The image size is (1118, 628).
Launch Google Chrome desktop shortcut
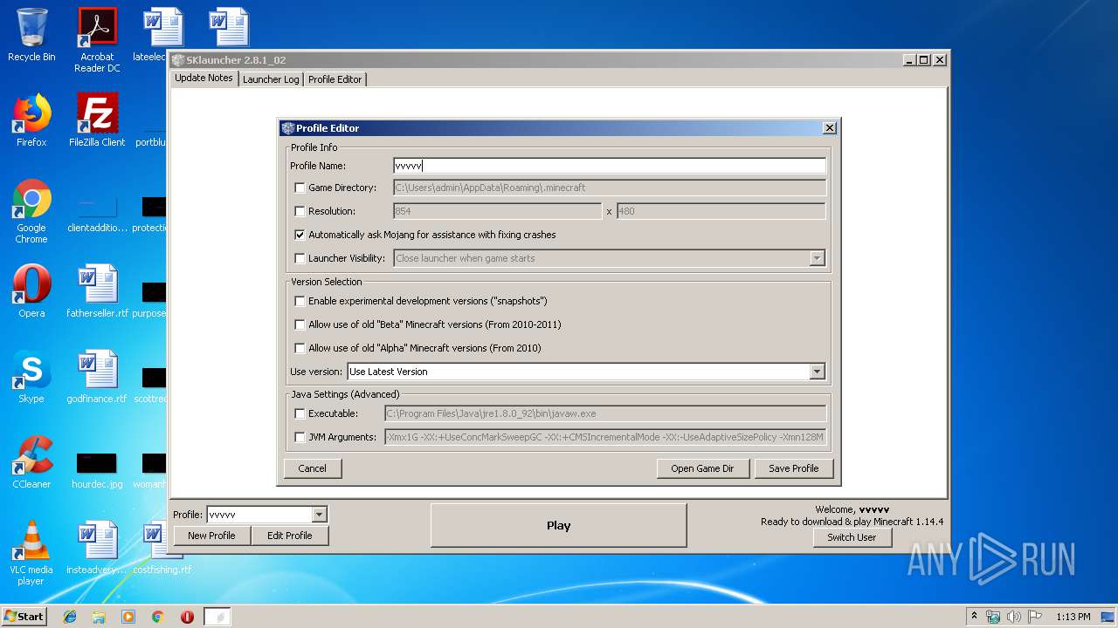pyautogui.click(x=31, y=211)
